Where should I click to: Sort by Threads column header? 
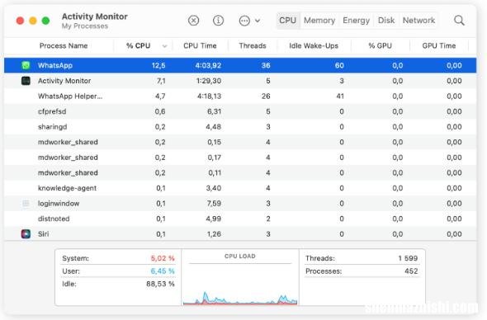(x=253, y=45)
